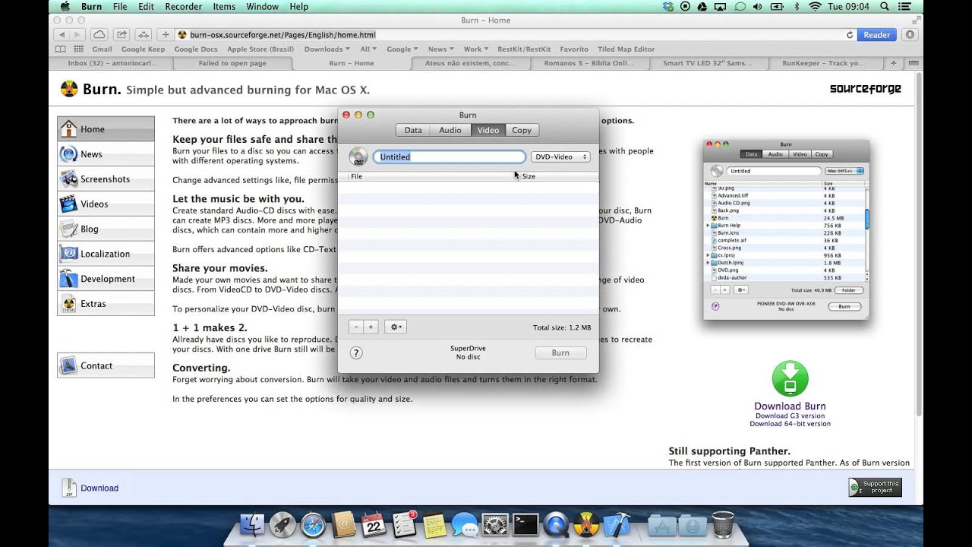The height and width of the screenshot is (547, 972).
Task: Click Safari's downloads button
Action: pos(909,35)
